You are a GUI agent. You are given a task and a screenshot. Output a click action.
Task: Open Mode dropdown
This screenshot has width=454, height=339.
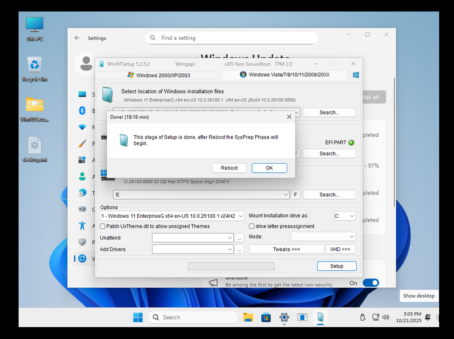pyautogui.click(x=323, y=236)
